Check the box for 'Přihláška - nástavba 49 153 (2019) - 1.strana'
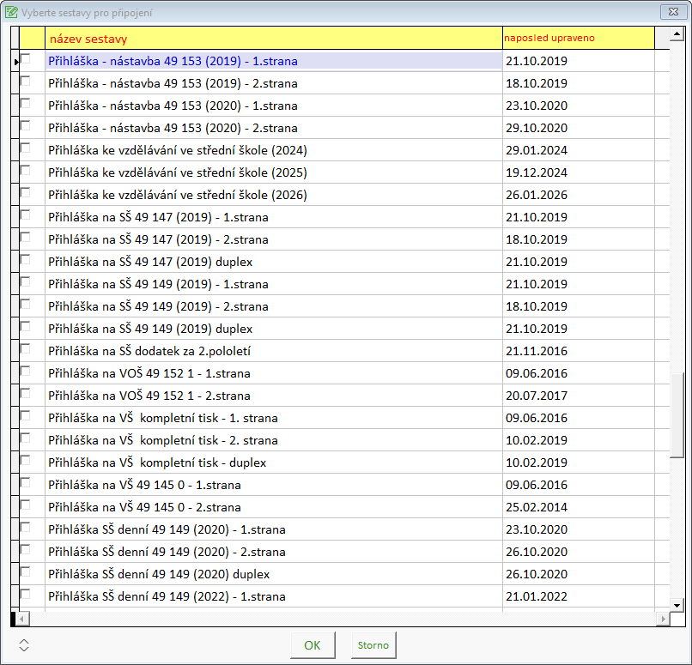The width and height of the screenshot is (692, 665). pyautogui.click(x=26, y=59)
